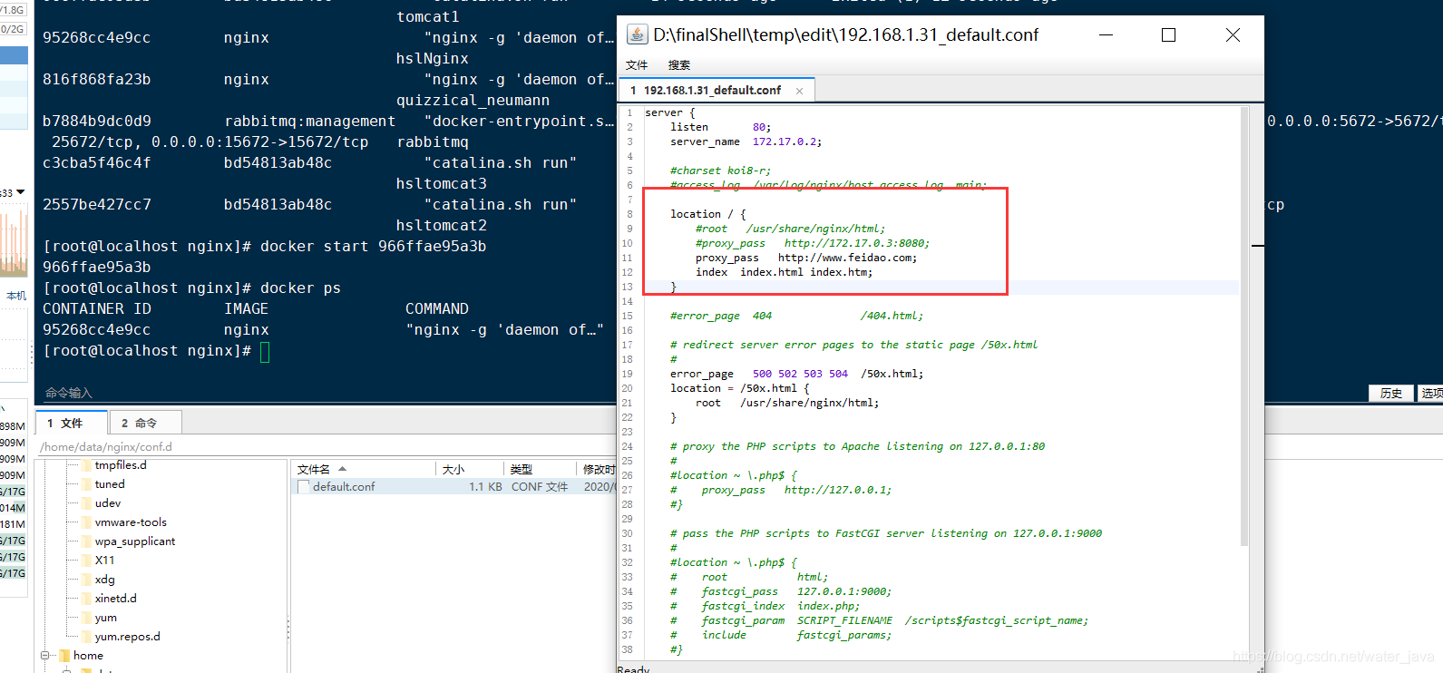Click the 本机 label in sidebar
This screenshot has height=673, width=1443.
click(x=16, y=296)
